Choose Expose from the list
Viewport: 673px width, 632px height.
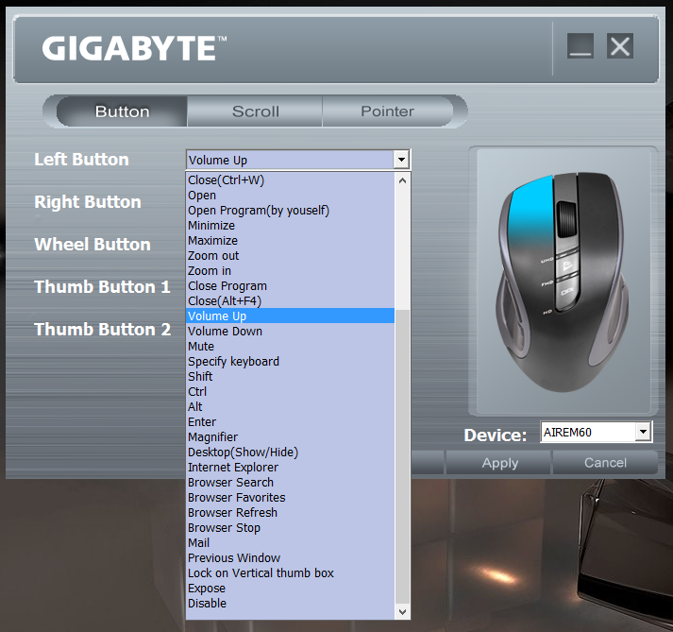coord(290,589)
